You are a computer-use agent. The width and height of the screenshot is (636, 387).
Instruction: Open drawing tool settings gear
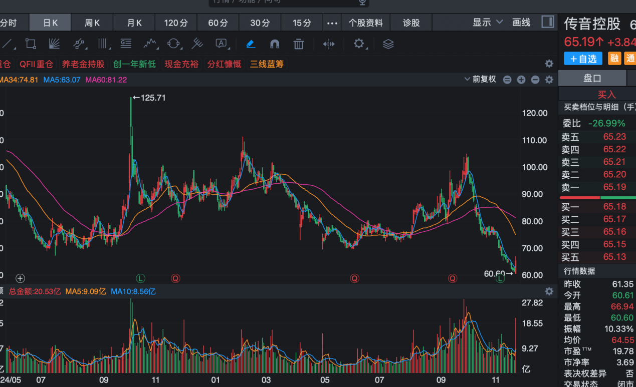[359, 44]
